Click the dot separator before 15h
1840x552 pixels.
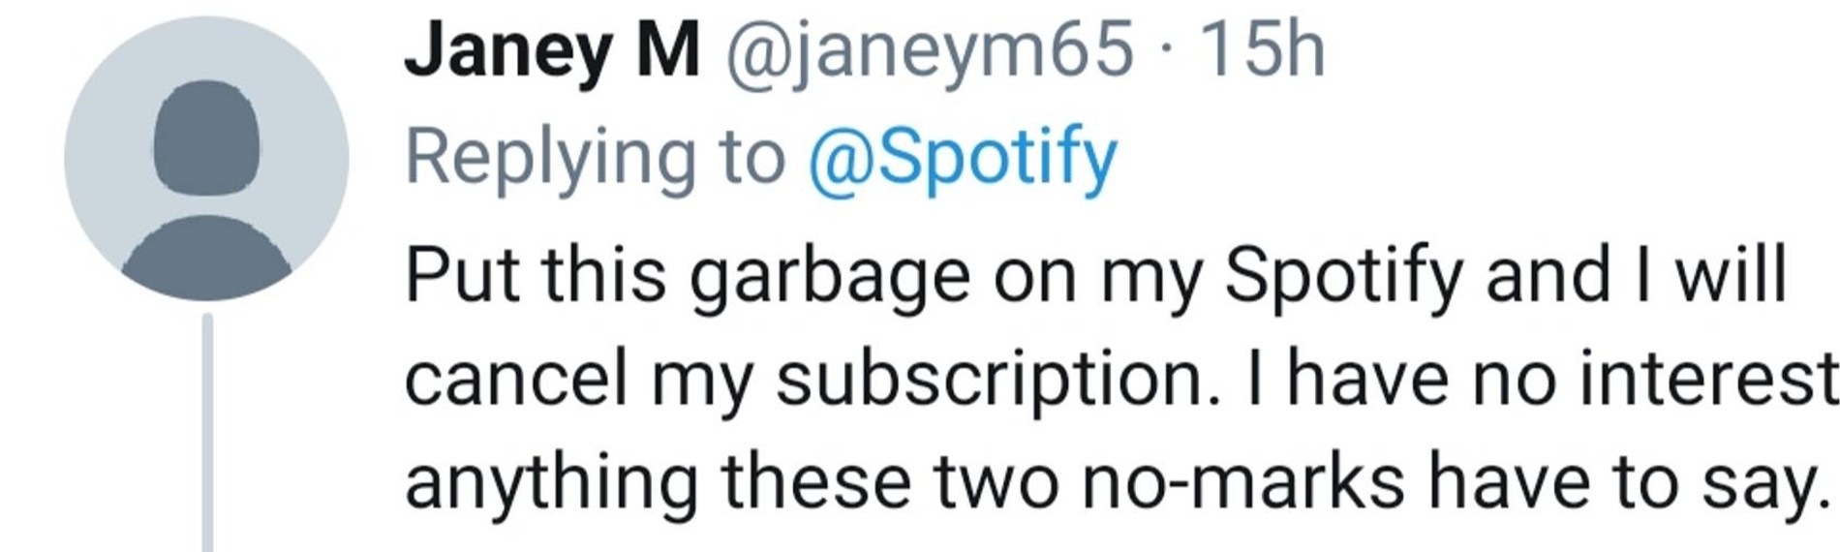(x=1165, y=50)
